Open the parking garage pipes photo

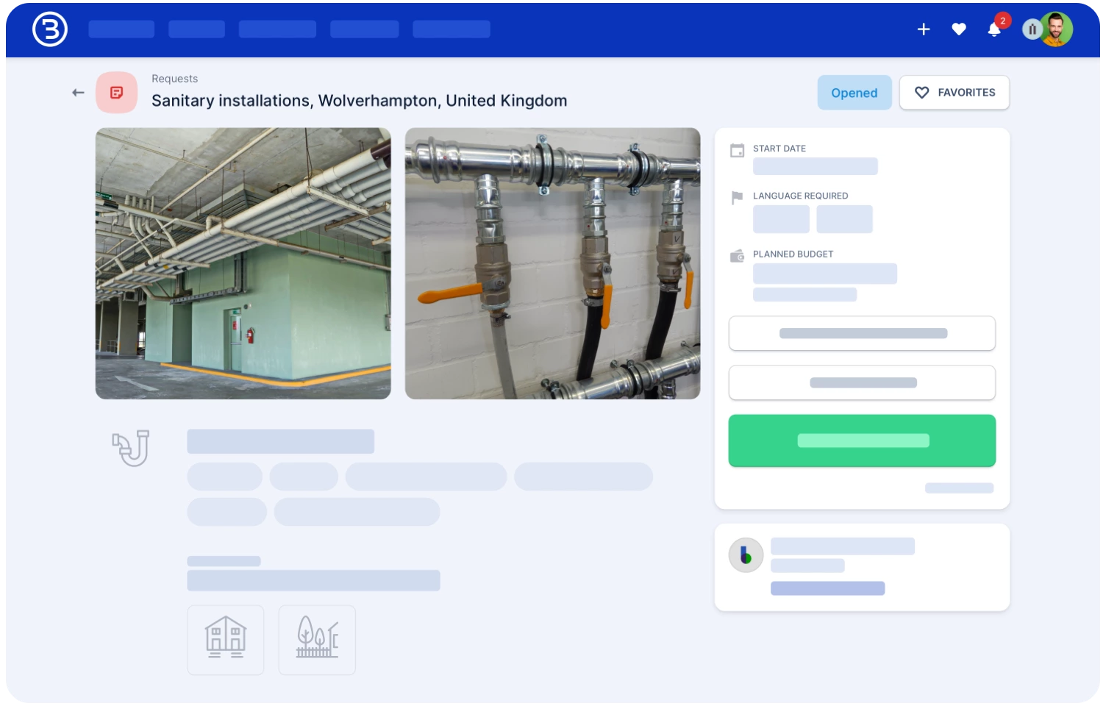coord(243,263)
